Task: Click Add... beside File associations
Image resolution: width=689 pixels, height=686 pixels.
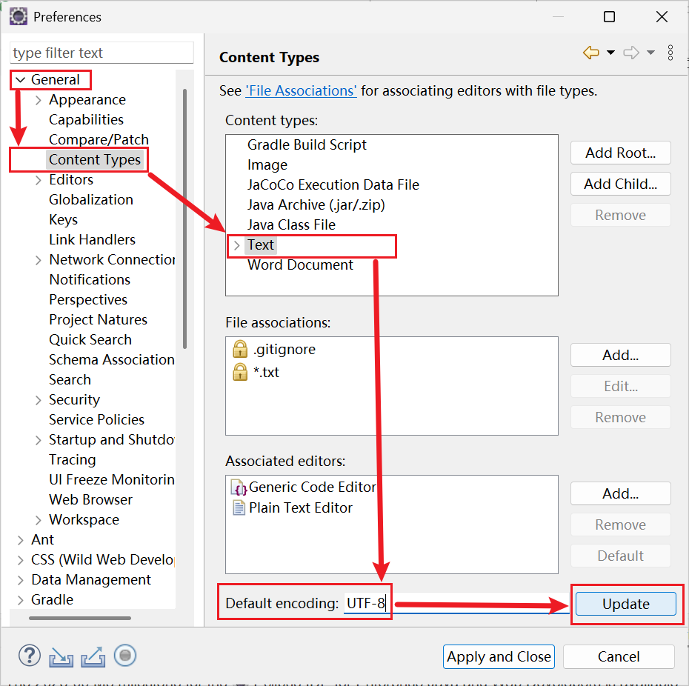Action: (620, 355)
